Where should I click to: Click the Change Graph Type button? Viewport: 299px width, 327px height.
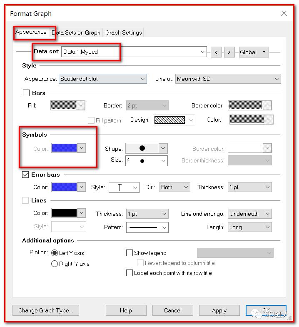pyautogui.click(x=46, y=310)
